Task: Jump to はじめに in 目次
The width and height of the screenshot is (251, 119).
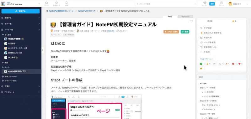Action: (203, 83)
